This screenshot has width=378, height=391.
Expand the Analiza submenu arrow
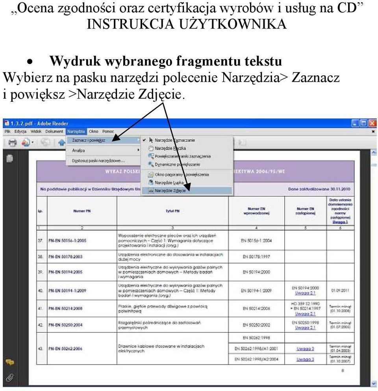[138, 150]
